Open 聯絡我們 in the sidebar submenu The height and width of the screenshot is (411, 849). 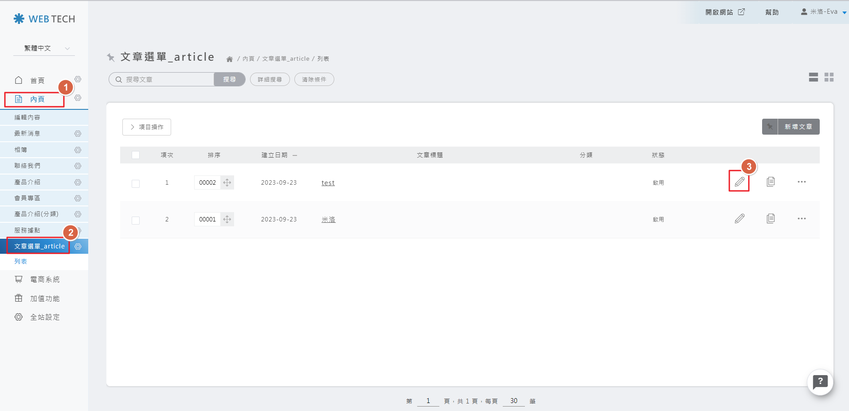27,166
